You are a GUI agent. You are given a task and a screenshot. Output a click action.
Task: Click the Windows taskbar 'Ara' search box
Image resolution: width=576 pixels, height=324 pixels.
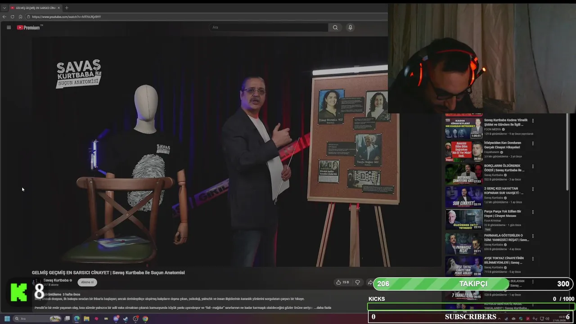[37, 319]
